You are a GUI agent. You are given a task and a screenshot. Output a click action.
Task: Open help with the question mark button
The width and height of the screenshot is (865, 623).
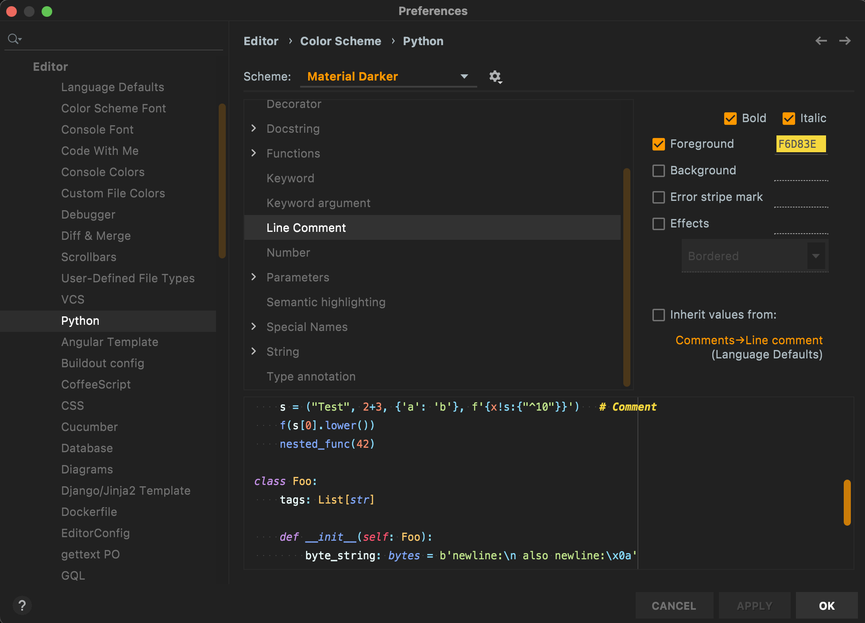22,605
